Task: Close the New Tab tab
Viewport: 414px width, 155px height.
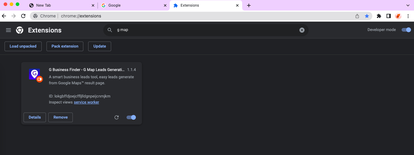Action: point(93,5)
